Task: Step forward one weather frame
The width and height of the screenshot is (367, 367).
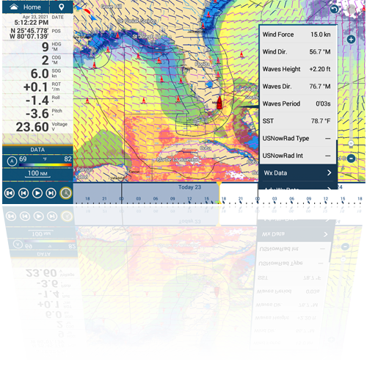Action: (x=51, y=193)
